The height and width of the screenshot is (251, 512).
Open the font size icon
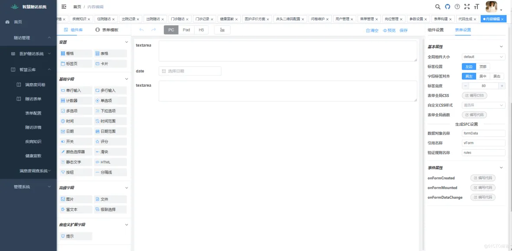pos(477,6)
